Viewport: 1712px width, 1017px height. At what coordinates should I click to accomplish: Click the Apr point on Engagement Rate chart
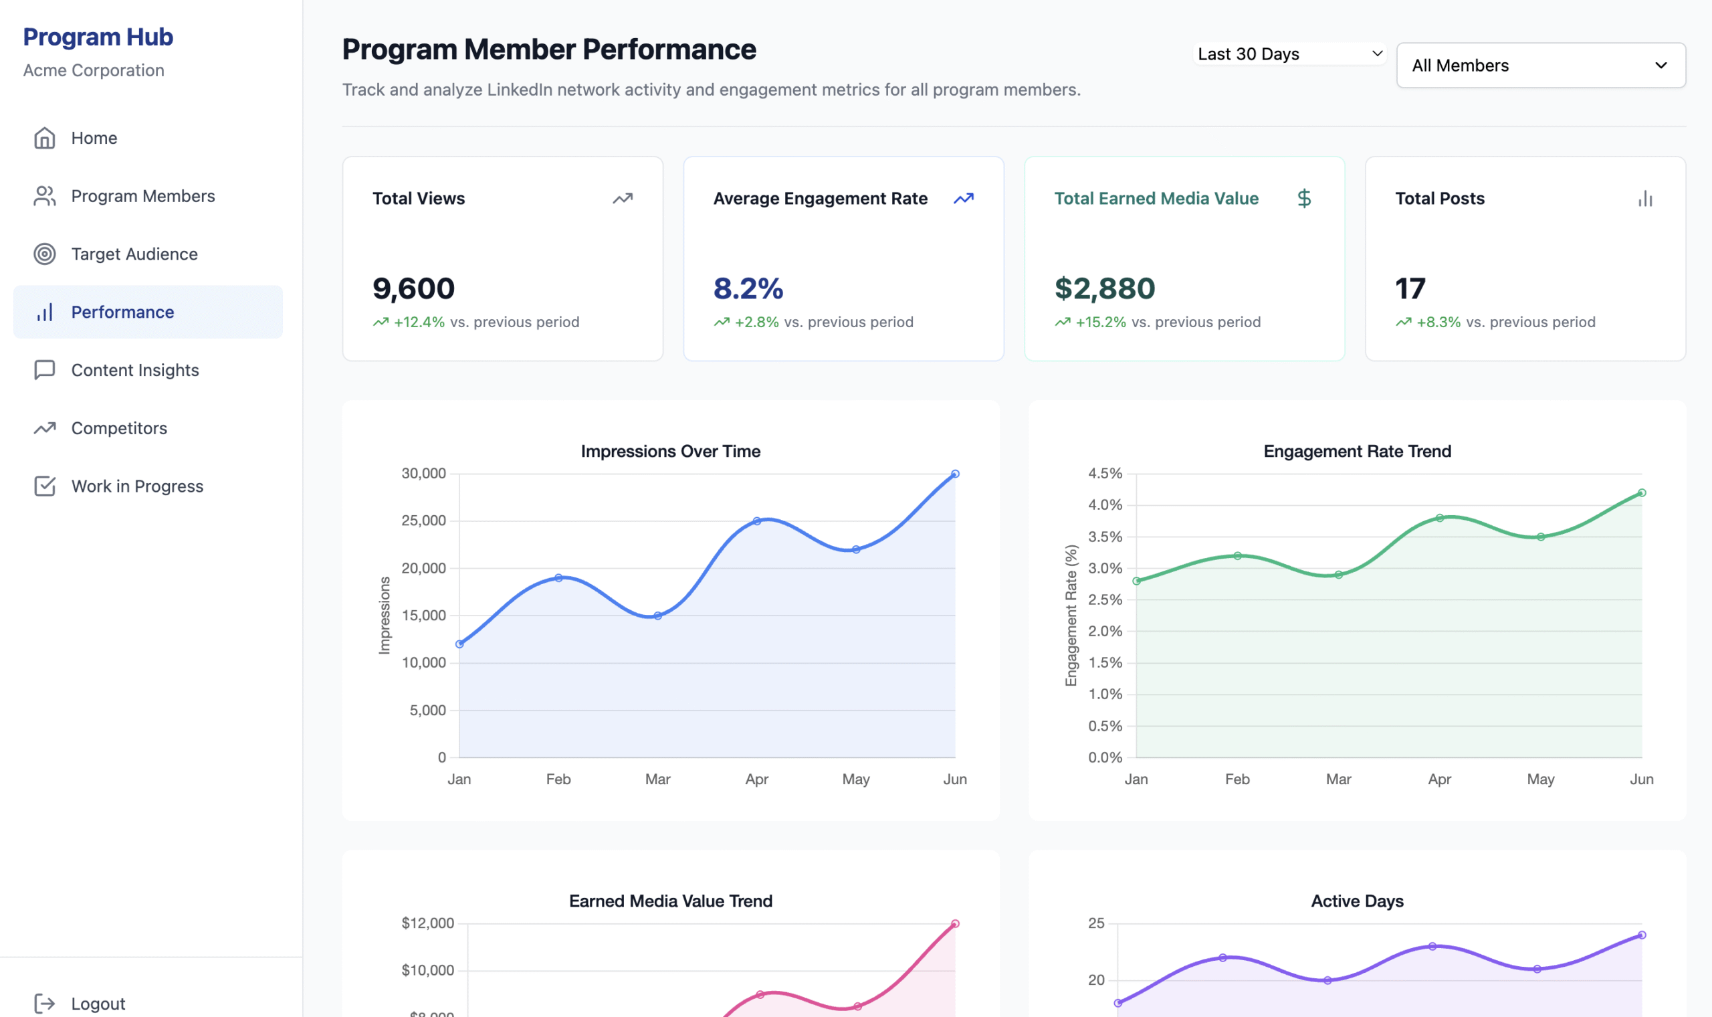(1439, 518)
